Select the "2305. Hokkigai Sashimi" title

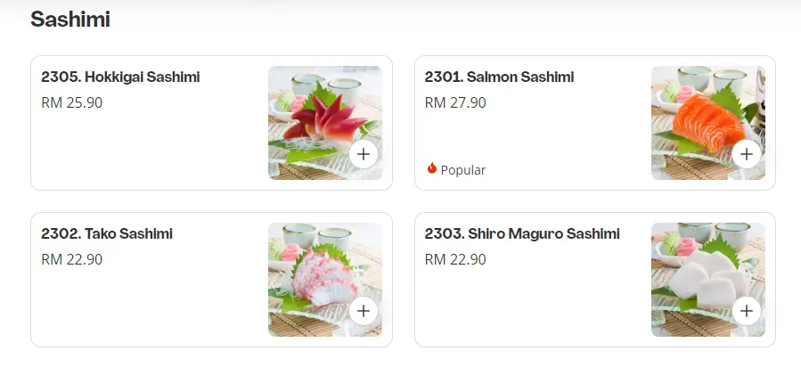tap(120, 77)
